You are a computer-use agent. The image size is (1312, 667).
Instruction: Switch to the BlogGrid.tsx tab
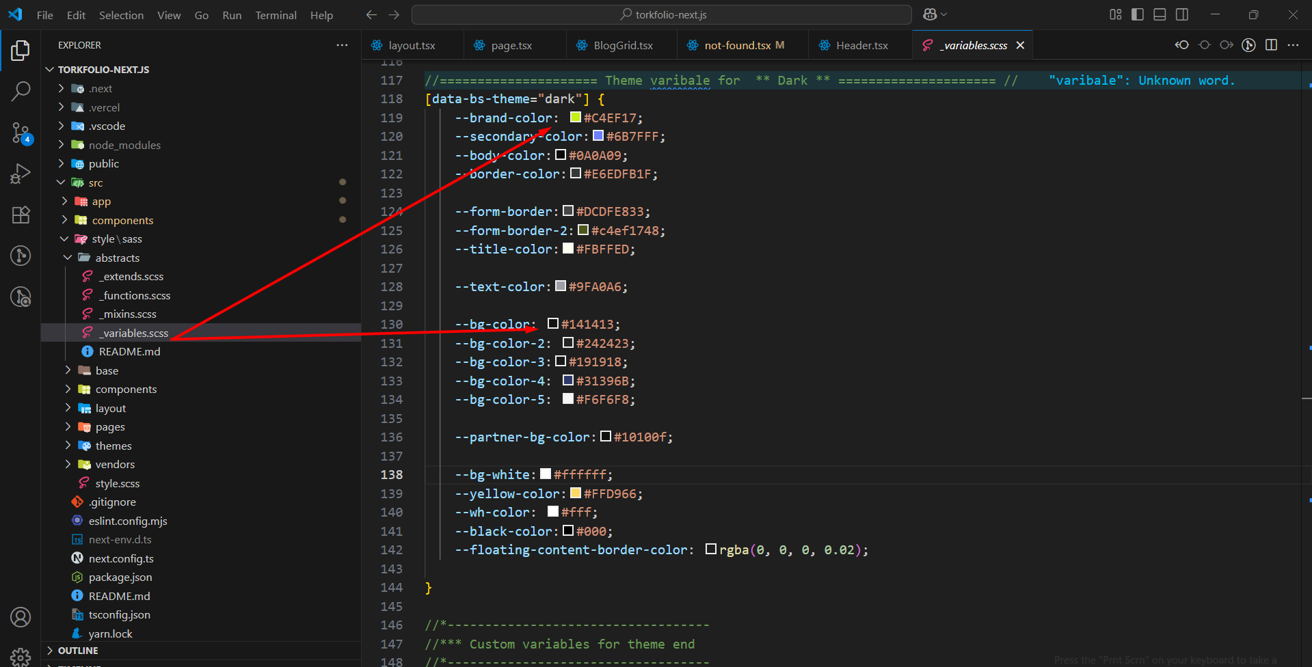[621, 45]
